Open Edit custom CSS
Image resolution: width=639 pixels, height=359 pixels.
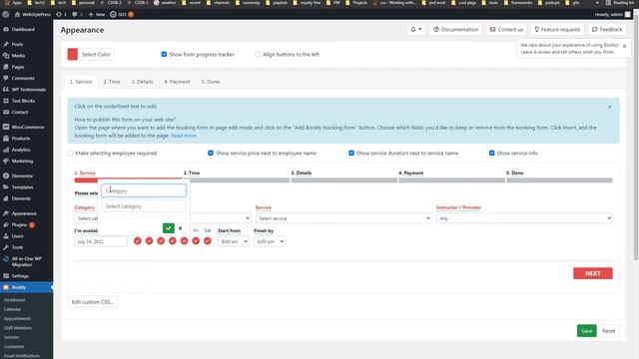(93, 302)
